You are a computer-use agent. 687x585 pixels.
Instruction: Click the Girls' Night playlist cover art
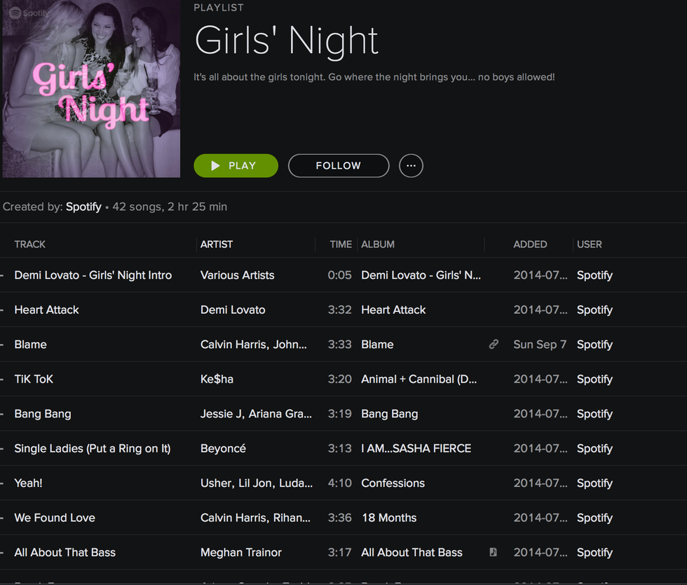91,89
